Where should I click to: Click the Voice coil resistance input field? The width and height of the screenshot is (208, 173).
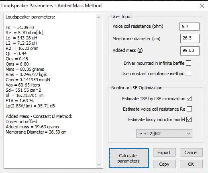[190, 27]
